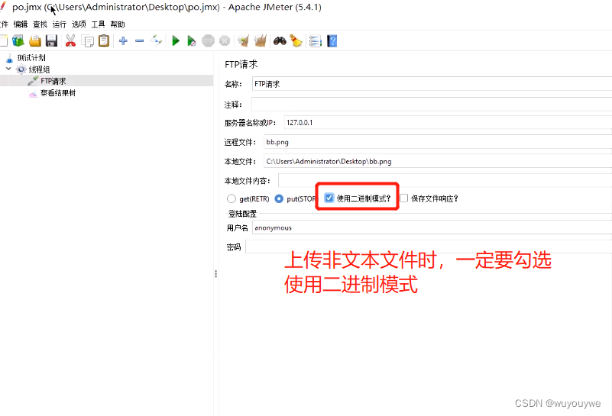Start with no pauses icon
Screen dimensions: 612x416
point(191,40)
